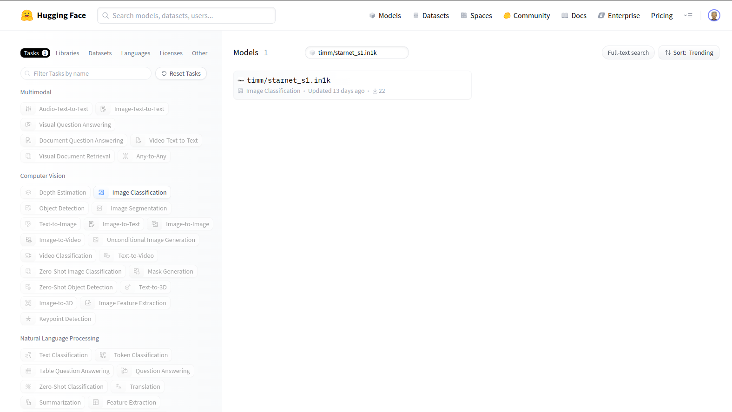
Task: Focus the Filter Tasks by name field
Action: point(86,73)
